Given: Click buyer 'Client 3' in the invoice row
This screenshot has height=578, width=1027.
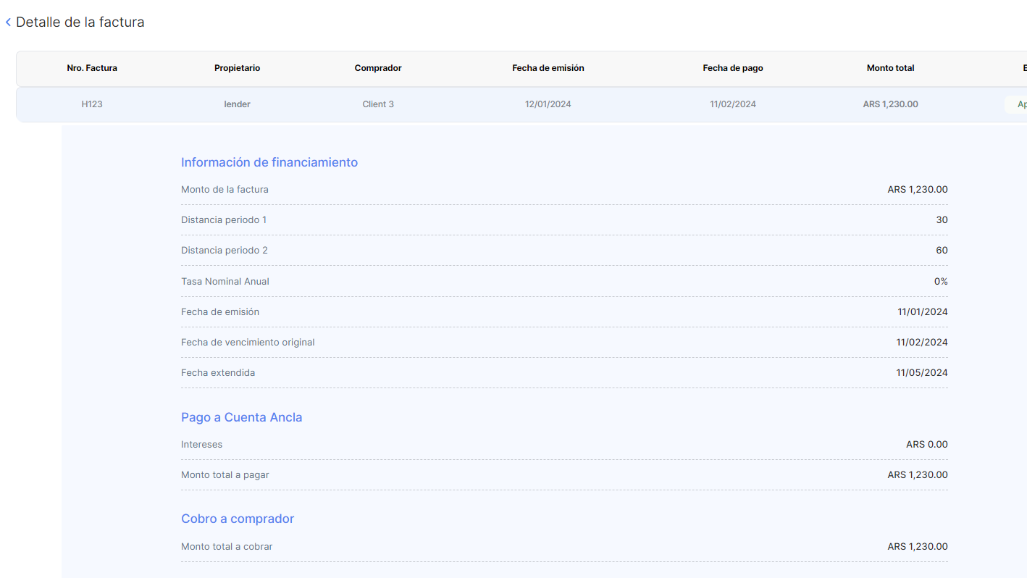Looking at the screenshot, I should [378, 104].
